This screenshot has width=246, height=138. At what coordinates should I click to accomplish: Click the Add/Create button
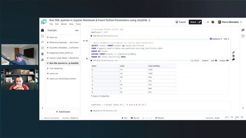pyautogui.click(x=63, y=112)
